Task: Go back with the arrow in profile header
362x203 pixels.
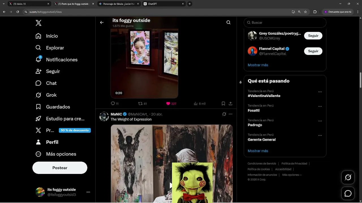Action: pyautogui.click(x=102, y=23)
